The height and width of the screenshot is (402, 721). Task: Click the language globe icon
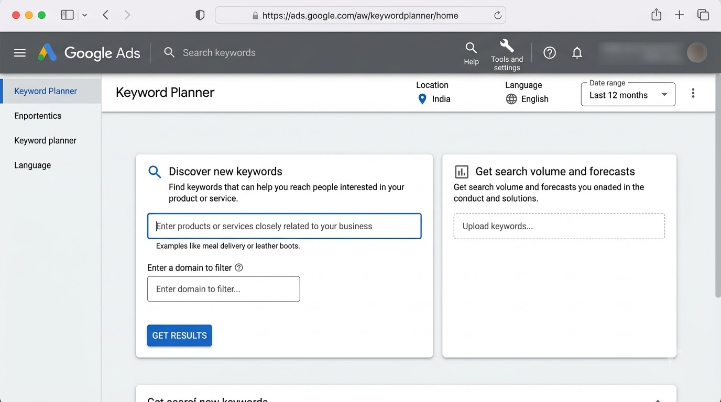point(511,99)
